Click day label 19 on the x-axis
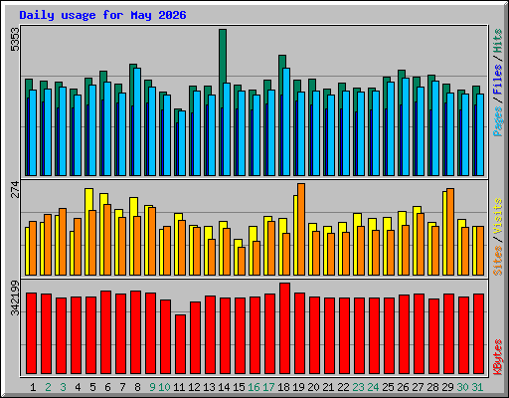This screenshot has height=398, width=509. pos(298,387)
